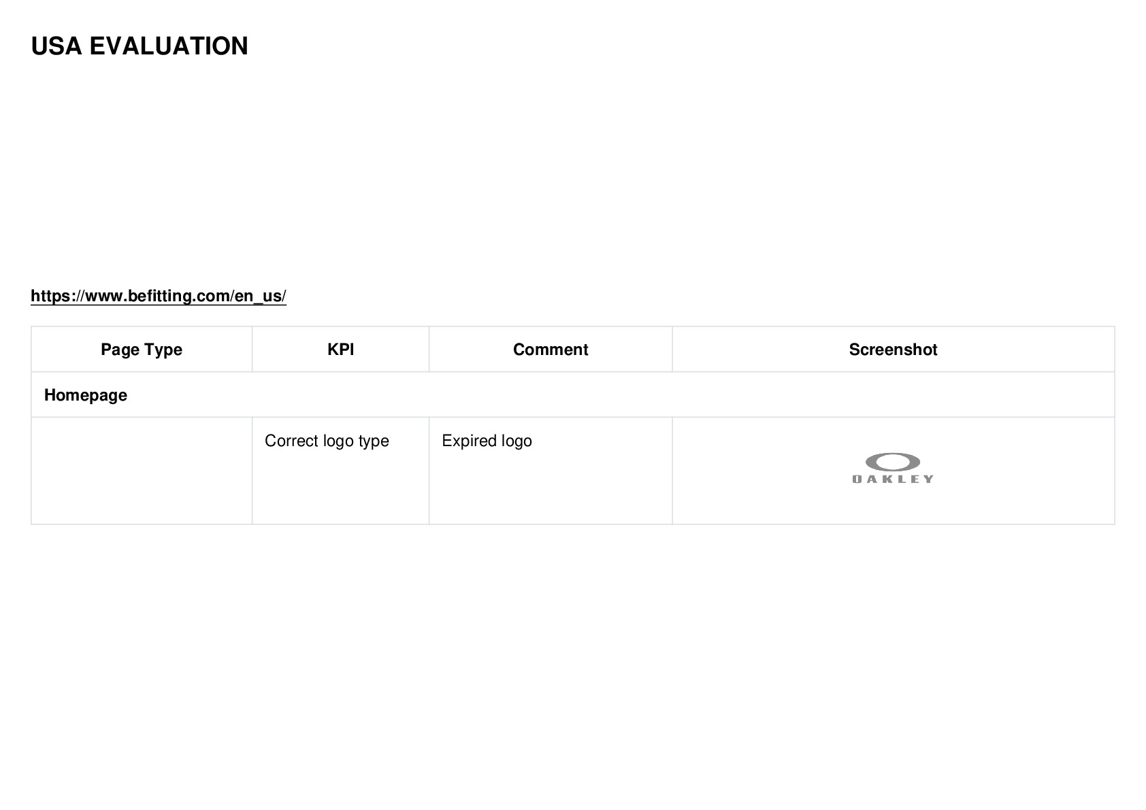Click the Expired logo comment text
This screenshot has height=810, width=1146.
click(487, 441)
